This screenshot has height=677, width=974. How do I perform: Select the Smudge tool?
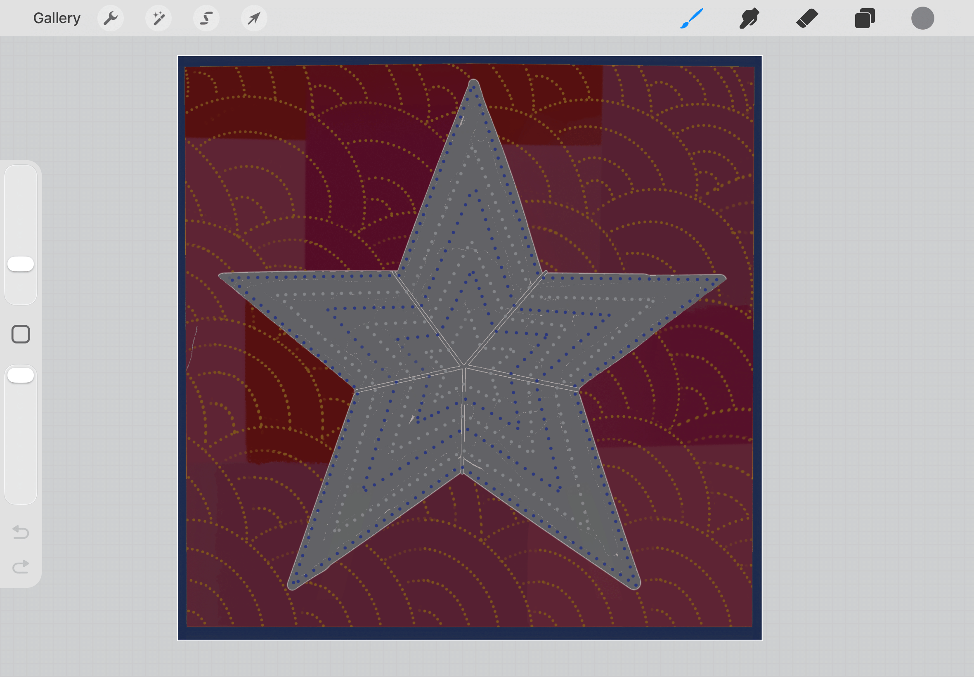pyautogui.click(x=749, y=18)
